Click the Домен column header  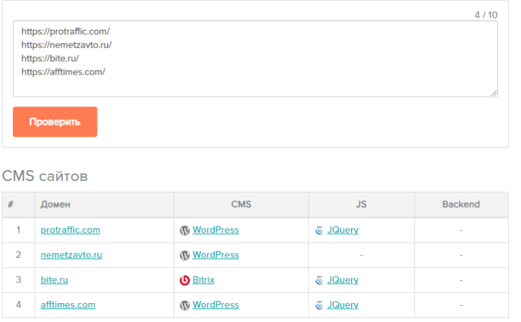point(56,205)
